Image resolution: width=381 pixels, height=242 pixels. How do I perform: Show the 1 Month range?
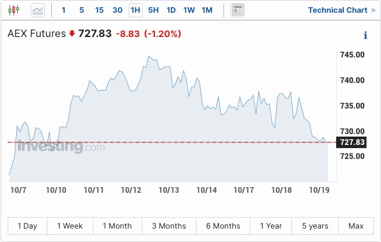117,226
